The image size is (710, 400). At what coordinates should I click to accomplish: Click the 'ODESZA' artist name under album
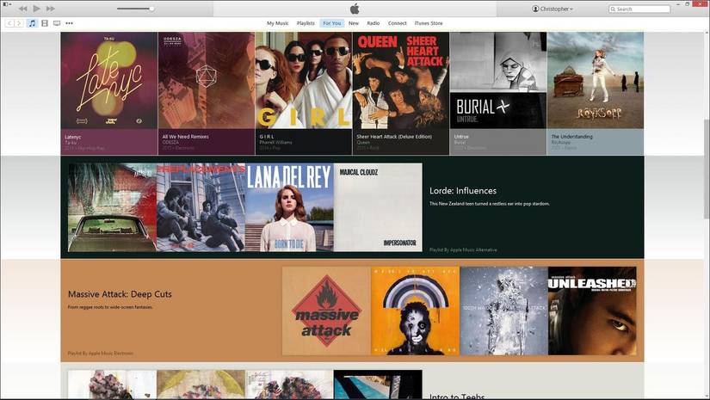point(170,143)
